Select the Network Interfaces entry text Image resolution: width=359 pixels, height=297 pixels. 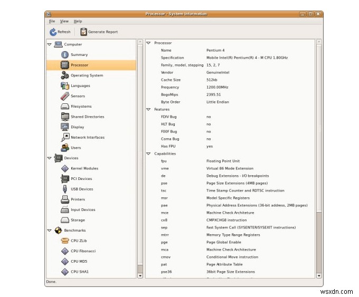click(88, 137)
